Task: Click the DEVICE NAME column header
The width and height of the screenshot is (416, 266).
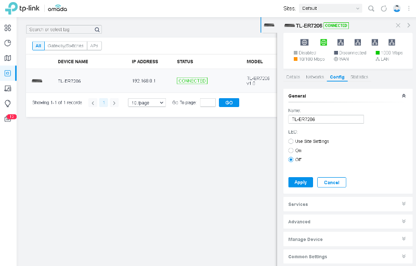Action: point(73,61)
